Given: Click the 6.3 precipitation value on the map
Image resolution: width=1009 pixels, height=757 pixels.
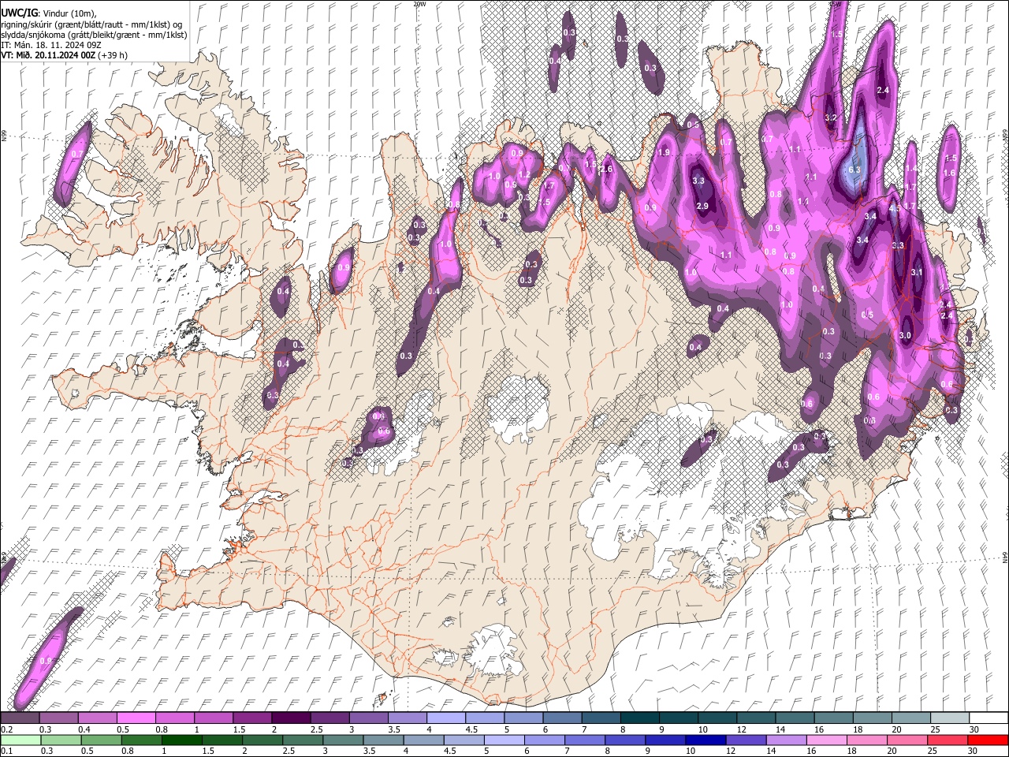Looking at the screenshot, I should tap(854, 170).
